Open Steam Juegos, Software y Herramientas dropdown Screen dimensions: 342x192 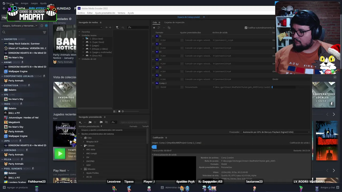(20, 26)
